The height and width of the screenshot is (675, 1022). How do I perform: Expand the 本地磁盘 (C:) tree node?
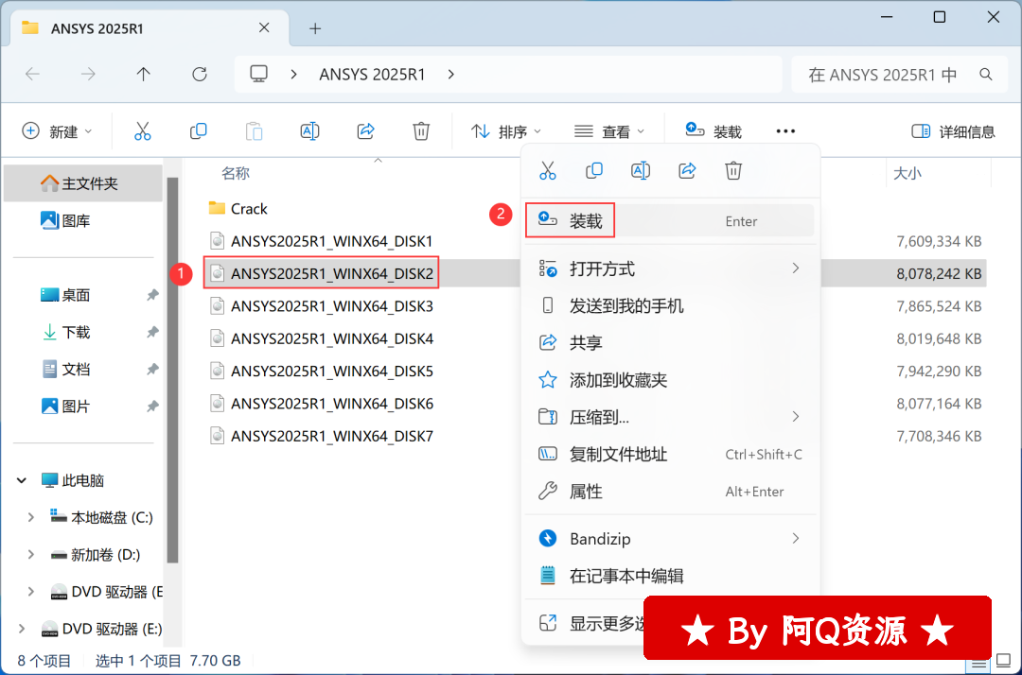[x=30, y=517]
